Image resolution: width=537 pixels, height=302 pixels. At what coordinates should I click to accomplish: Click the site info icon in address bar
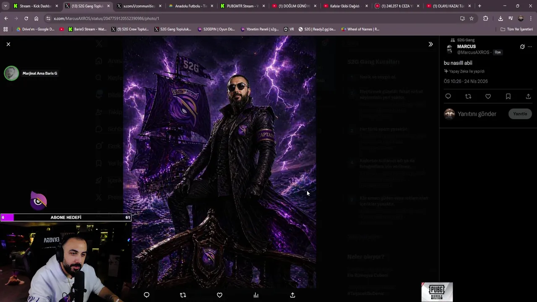[48, 18]
